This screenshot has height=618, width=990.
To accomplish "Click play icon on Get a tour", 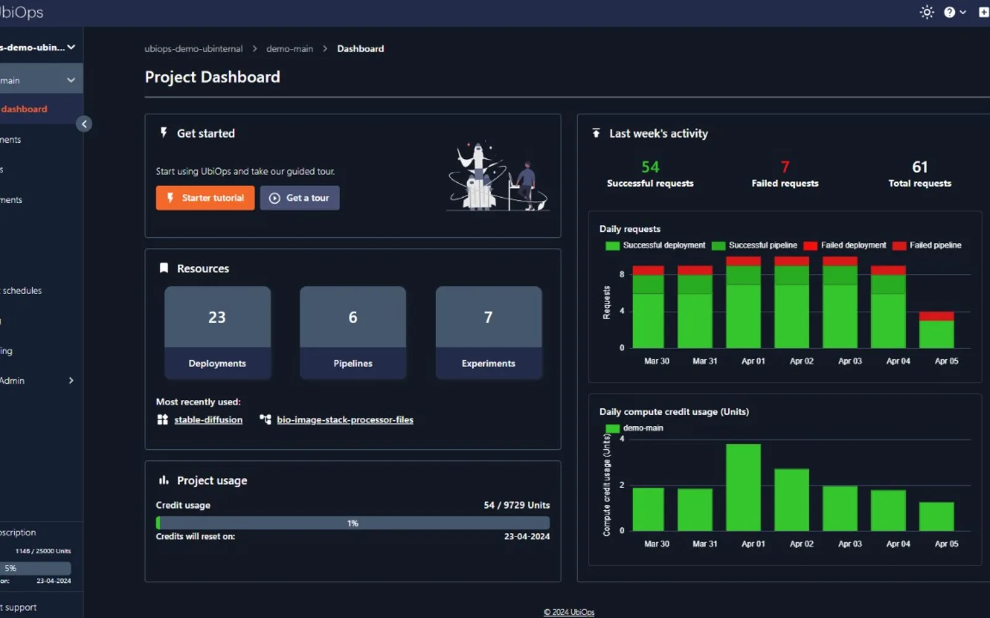I will coord(275,198).
